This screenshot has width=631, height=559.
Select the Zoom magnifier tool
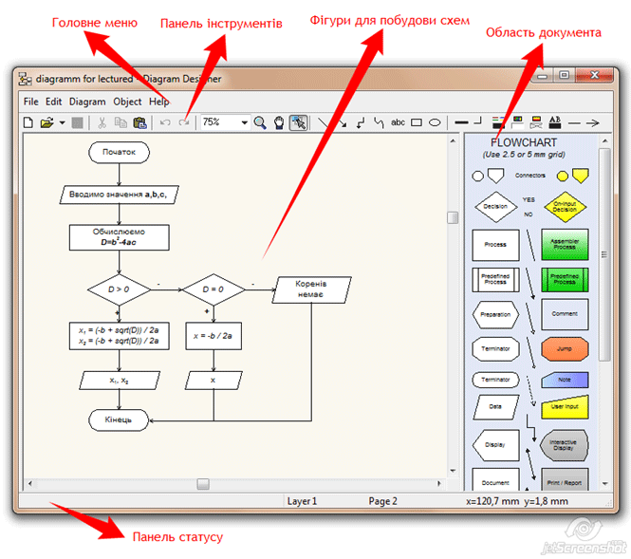[260, 122]
